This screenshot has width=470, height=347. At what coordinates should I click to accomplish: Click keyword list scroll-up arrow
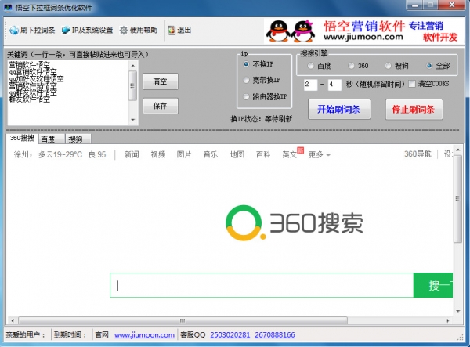click(x=133, y=66)
